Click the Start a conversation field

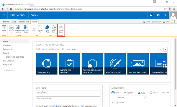click(68, 99)
